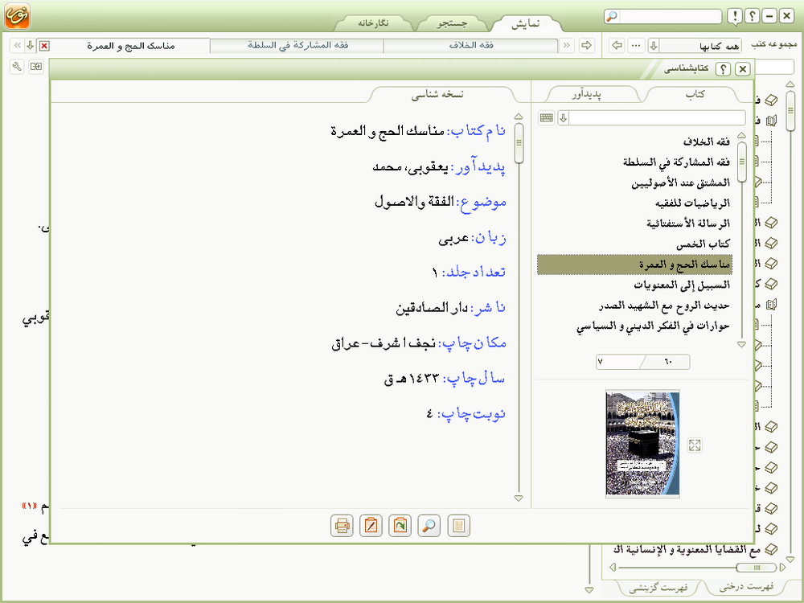Switch to the جستجو tab
This screenshot has height=603, width=804.
[x=452, y=23]
